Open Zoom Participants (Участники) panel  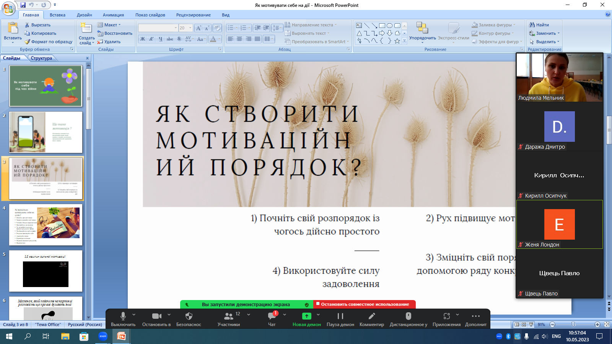click(229, 319)
